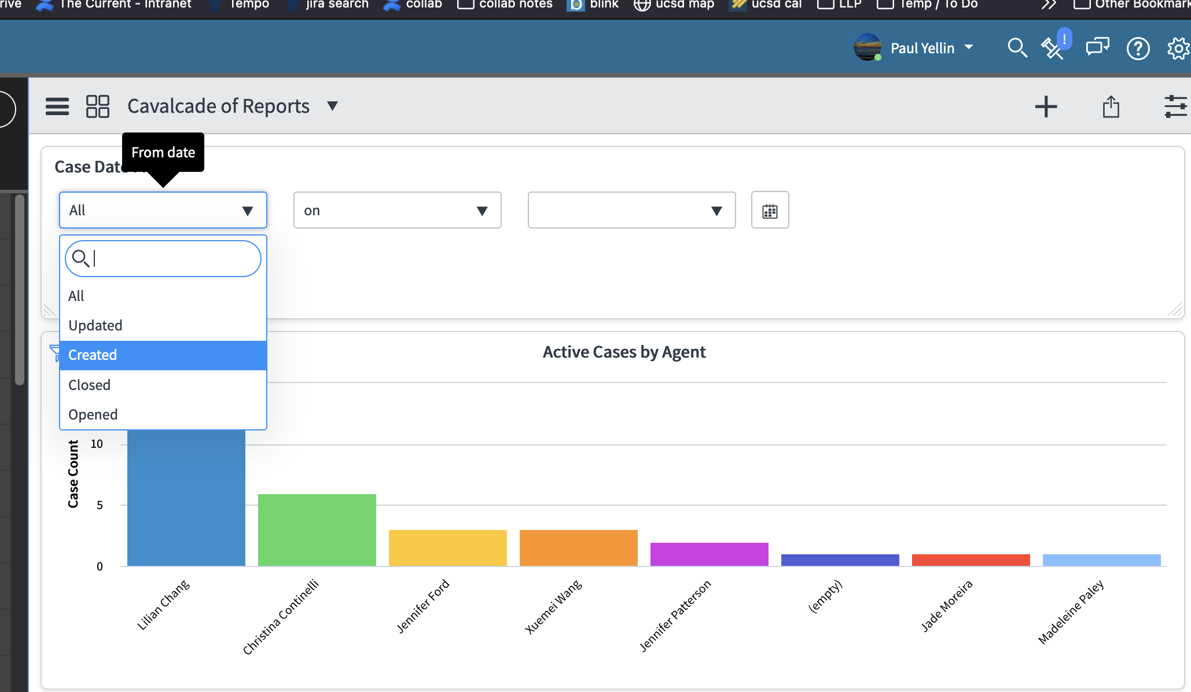Share the dashboard with the share icon

pyautogui.click(x=1111, y=106)
